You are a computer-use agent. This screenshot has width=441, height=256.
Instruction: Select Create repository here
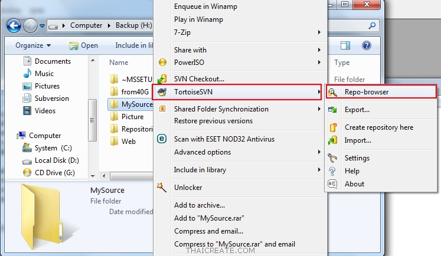[x=379, y=127]
